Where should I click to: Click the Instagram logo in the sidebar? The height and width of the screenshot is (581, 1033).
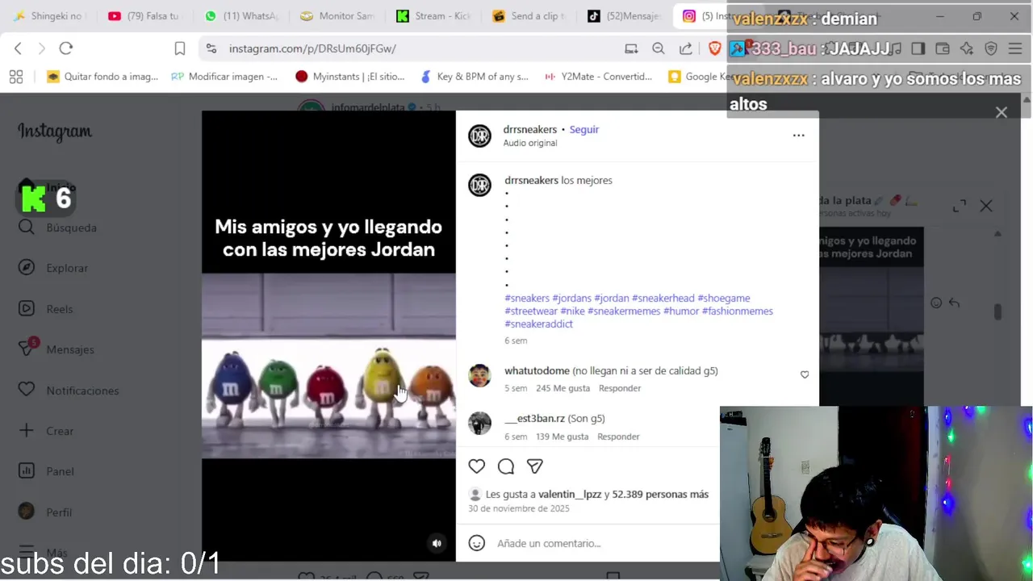pos(55,132)
